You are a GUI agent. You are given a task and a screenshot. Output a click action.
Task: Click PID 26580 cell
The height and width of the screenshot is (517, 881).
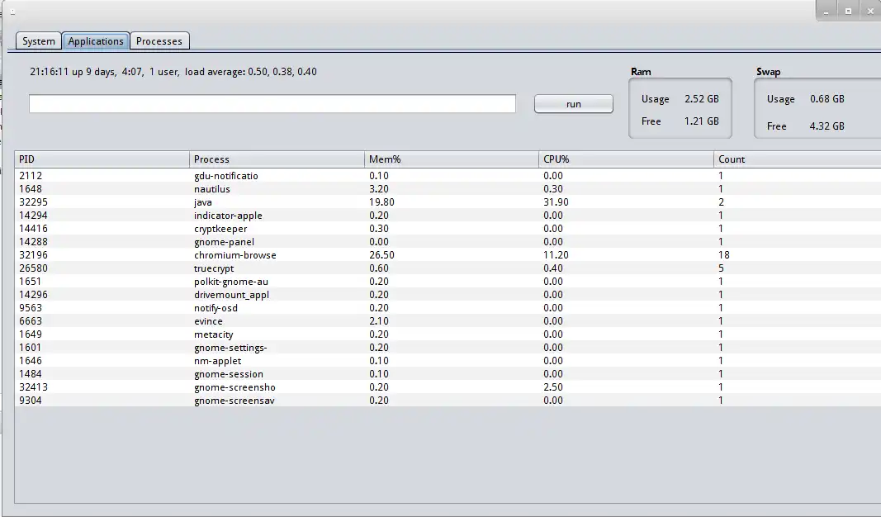pyautogui.click(x=34, y=268)
